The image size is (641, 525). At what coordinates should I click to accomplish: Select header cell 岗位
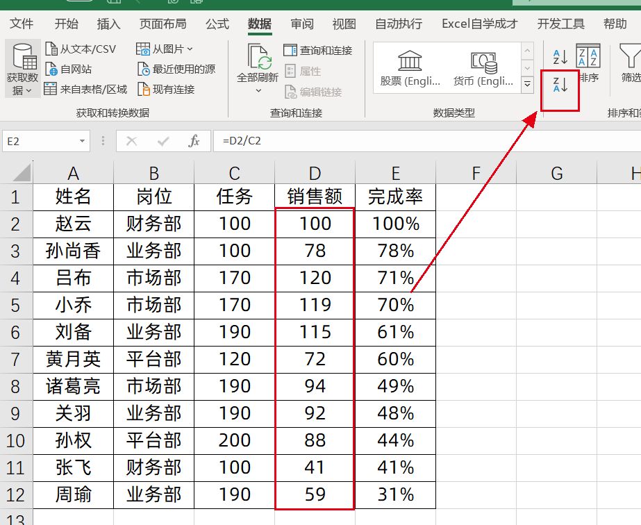pos(153,197)
